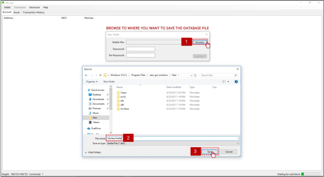Click the Address column header
This screenshot has height=177, width=324.
9,18
